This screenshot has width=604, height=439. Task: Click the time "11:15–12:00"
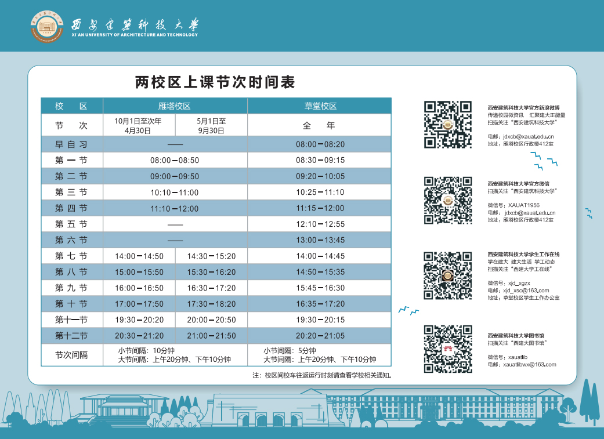pyautogui.click(x=320, y=208)
